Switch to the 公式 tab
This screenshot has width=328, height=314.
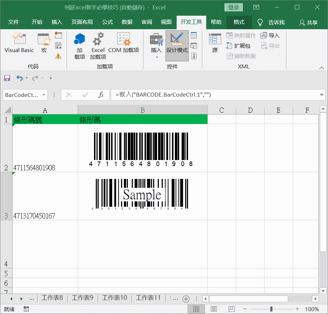108,22
